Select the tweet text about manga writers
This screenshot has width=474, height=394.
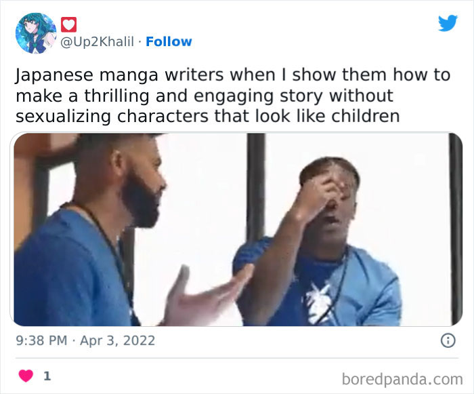233,96
